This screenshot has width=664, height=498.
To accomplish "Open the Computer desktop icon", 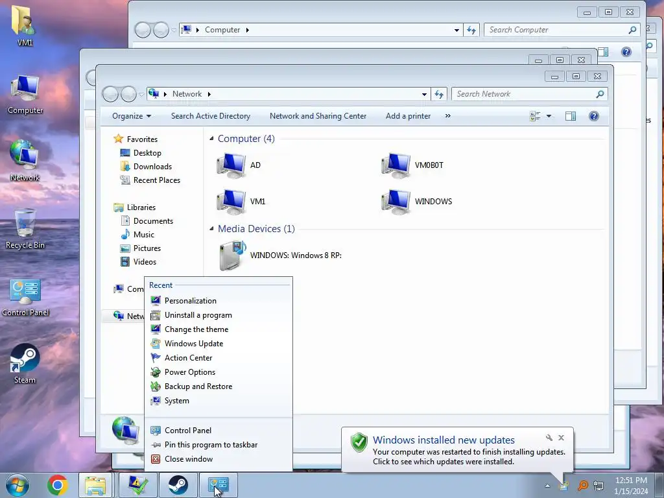I will (x=25, y=95).
